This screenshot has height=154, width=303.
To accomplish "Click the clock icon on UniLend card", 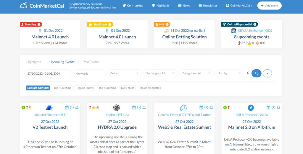I will 72,107.
